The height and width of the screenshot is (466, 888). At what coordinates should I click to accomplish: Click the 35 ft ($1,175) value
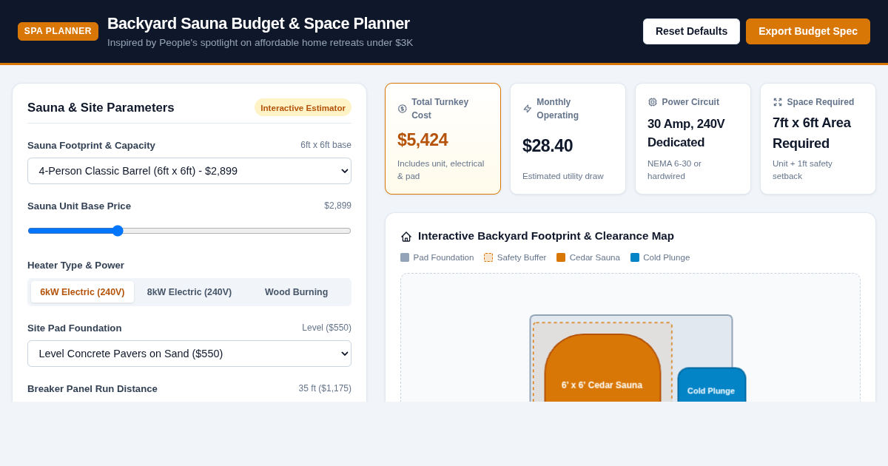[x=325, y=388]
